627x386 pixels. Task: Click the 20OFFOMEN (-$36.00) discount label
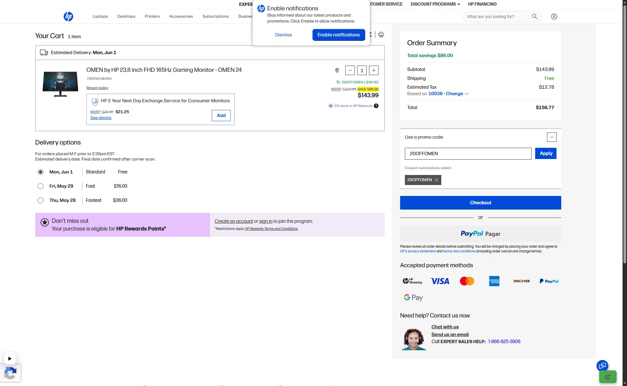(360, 82)
